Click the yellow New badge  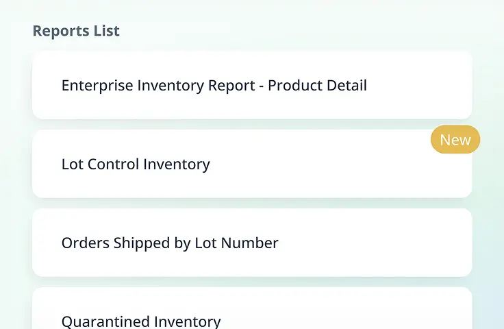click(455, 140)
